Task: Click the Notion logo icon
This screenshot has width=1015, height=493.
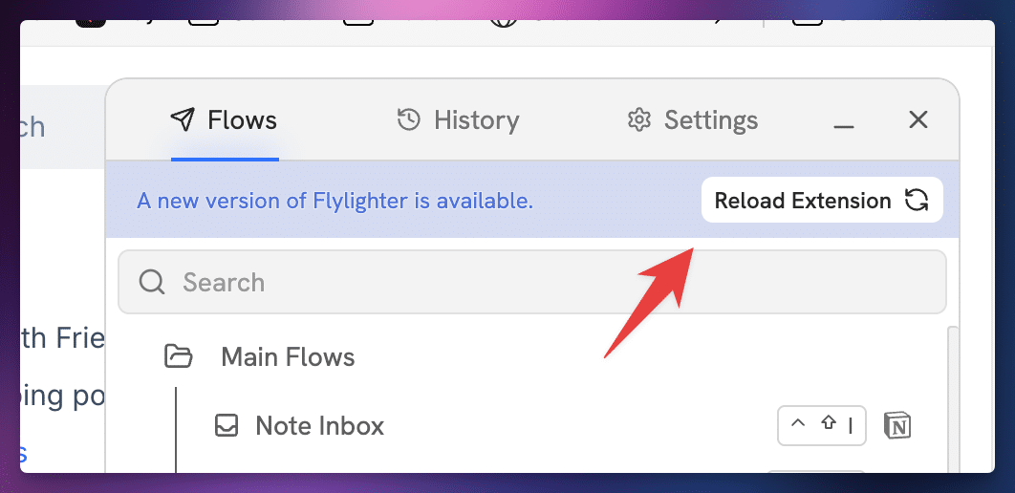Action: click(897, 426)
